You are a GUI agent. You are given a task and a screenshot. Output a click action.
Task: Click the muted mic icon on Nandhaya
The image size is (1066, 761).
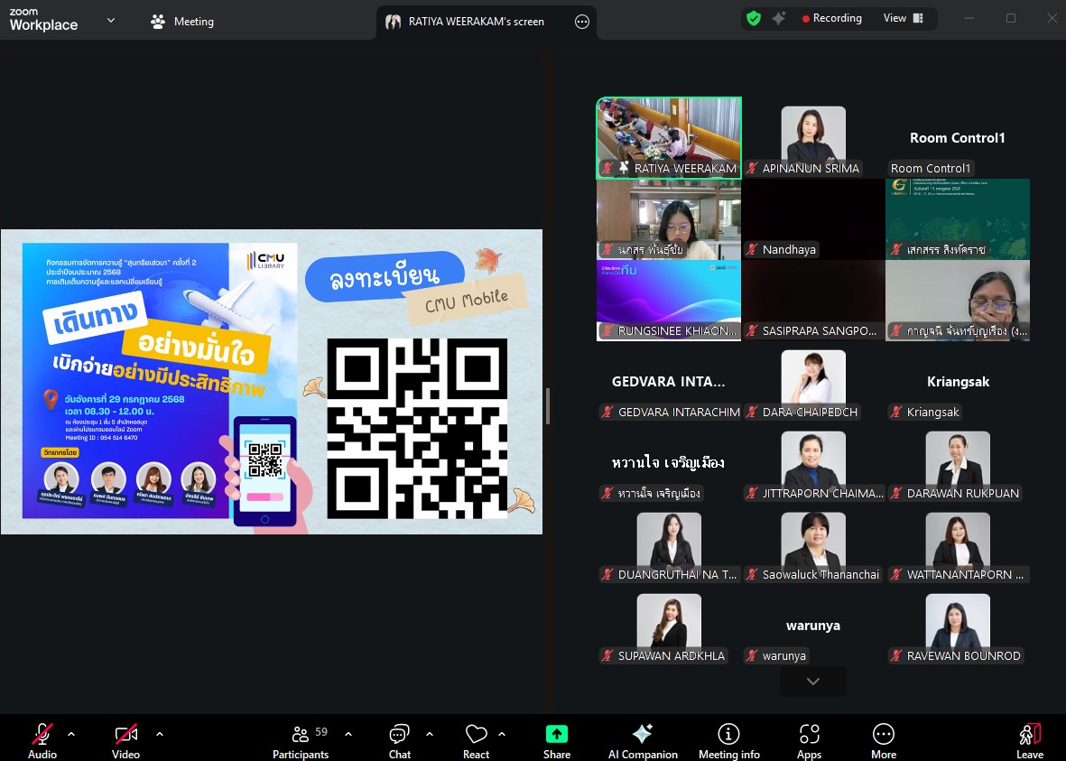coord(752,249)
